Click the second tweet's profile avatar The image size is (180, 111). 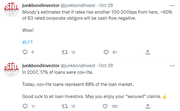click(x=11, y=70)
